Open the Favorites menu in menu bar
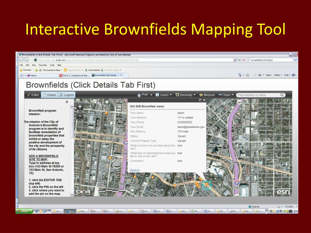The image size is (311, 233). pos(43,65)
